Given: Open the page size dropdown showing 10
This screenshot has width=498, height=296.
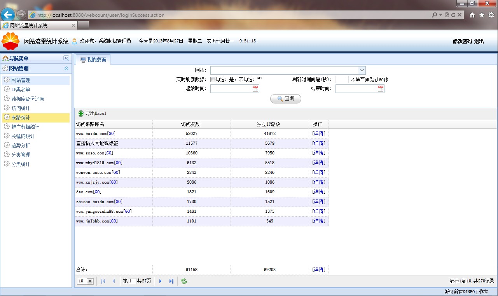Looking at the screenshot, I should tap(90, 281).
